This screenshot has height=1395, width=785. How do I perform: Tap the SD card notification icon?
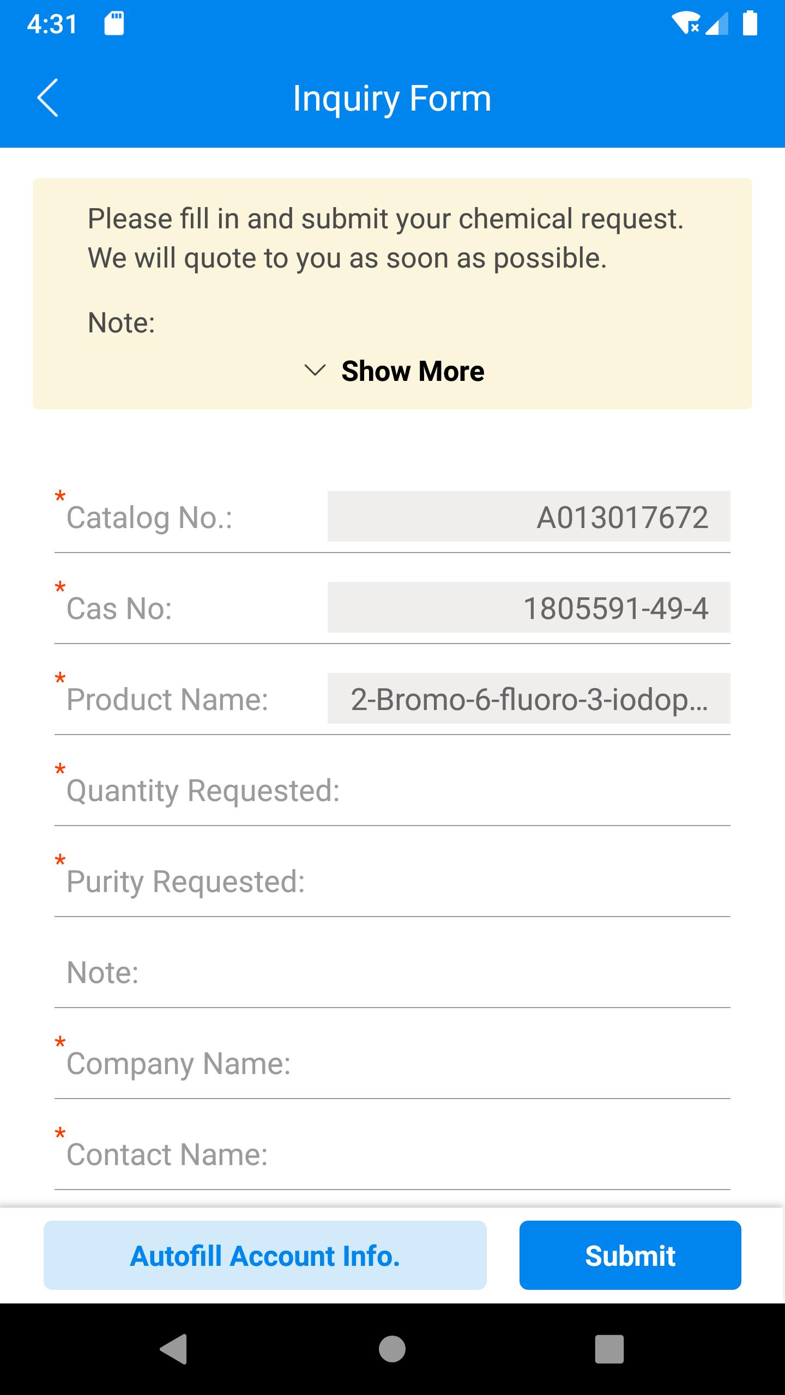click(114, 23)
